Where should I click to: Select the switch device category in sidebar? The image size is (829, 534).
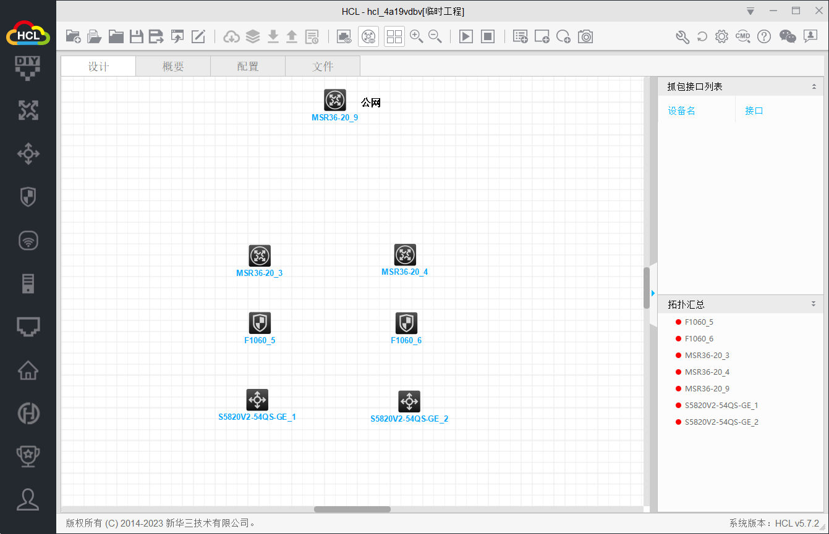[x=28, y=154]
